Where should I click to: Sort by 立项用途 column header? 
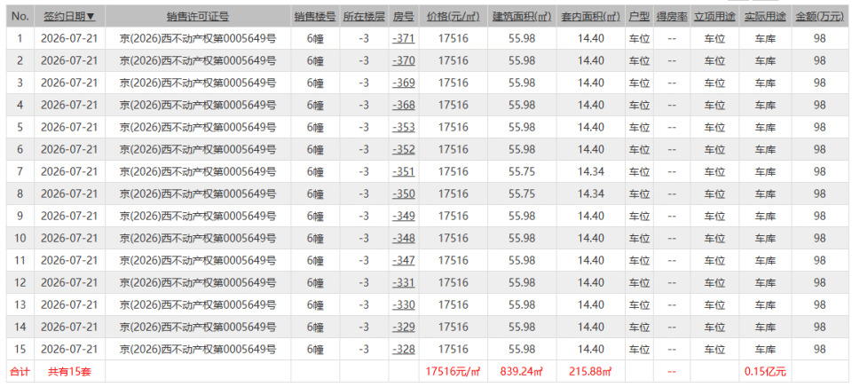(714, 17)
